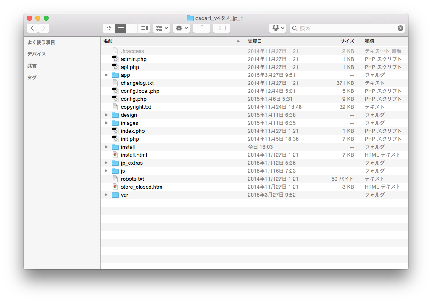
Task: Expand the app folder triangle
Action: (106, 75)
